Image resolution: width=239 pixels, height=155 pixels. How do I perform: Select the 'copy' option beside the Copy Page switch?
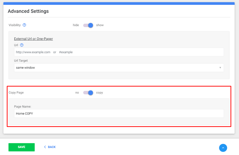pos(100,93)
